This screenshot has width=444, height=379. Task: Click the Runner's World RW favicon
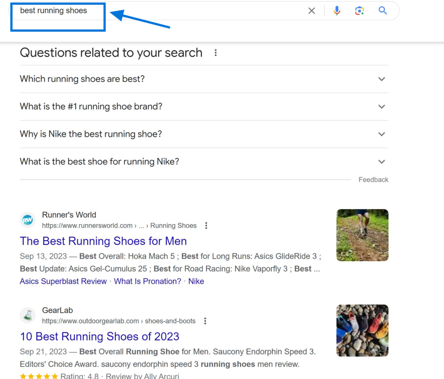pos(27,220)
